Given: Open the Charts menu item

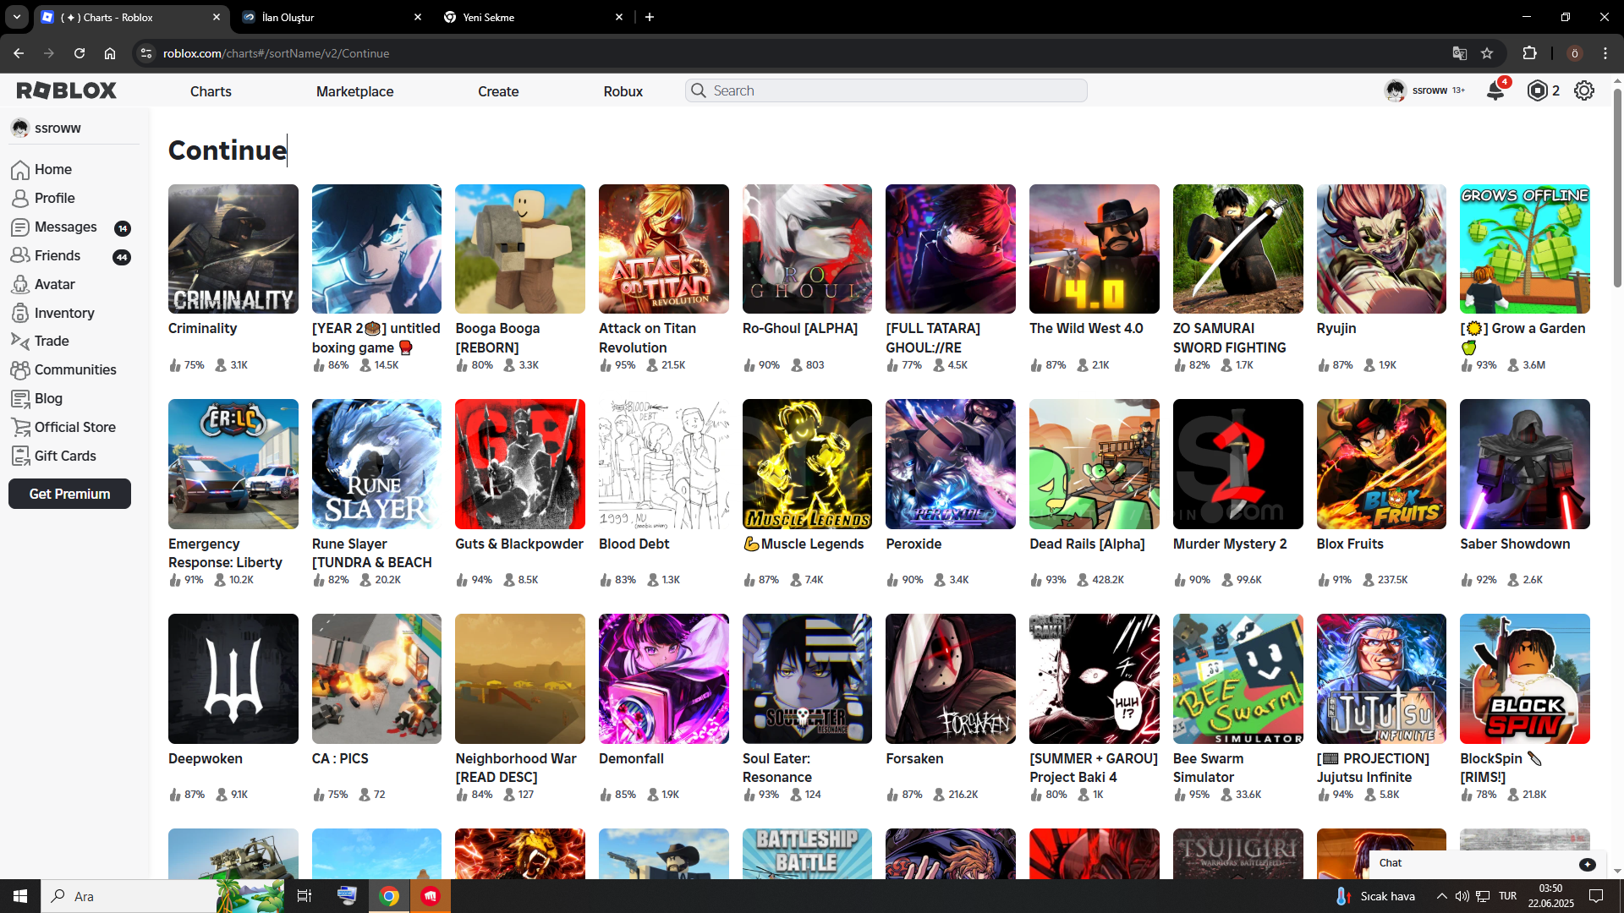Looking at the screenshot, I should (x=211, y=91).
